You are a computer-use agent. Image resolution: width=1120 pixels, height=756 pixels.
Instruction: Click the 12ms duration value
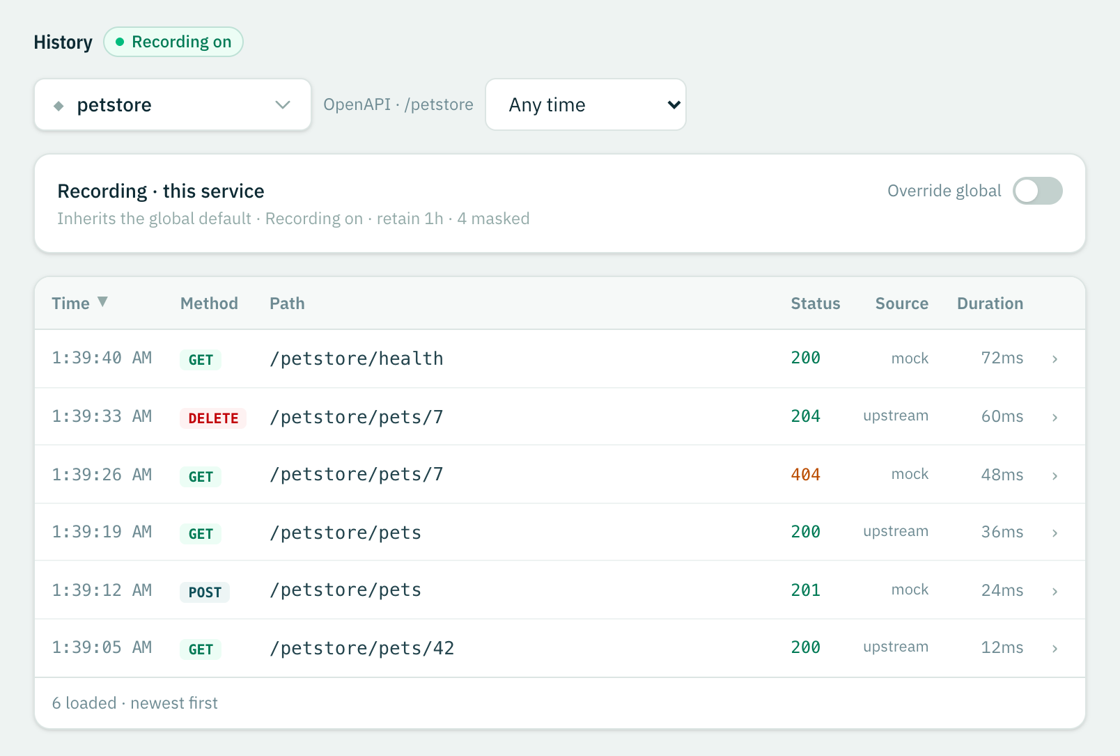tap(1002, 647)
